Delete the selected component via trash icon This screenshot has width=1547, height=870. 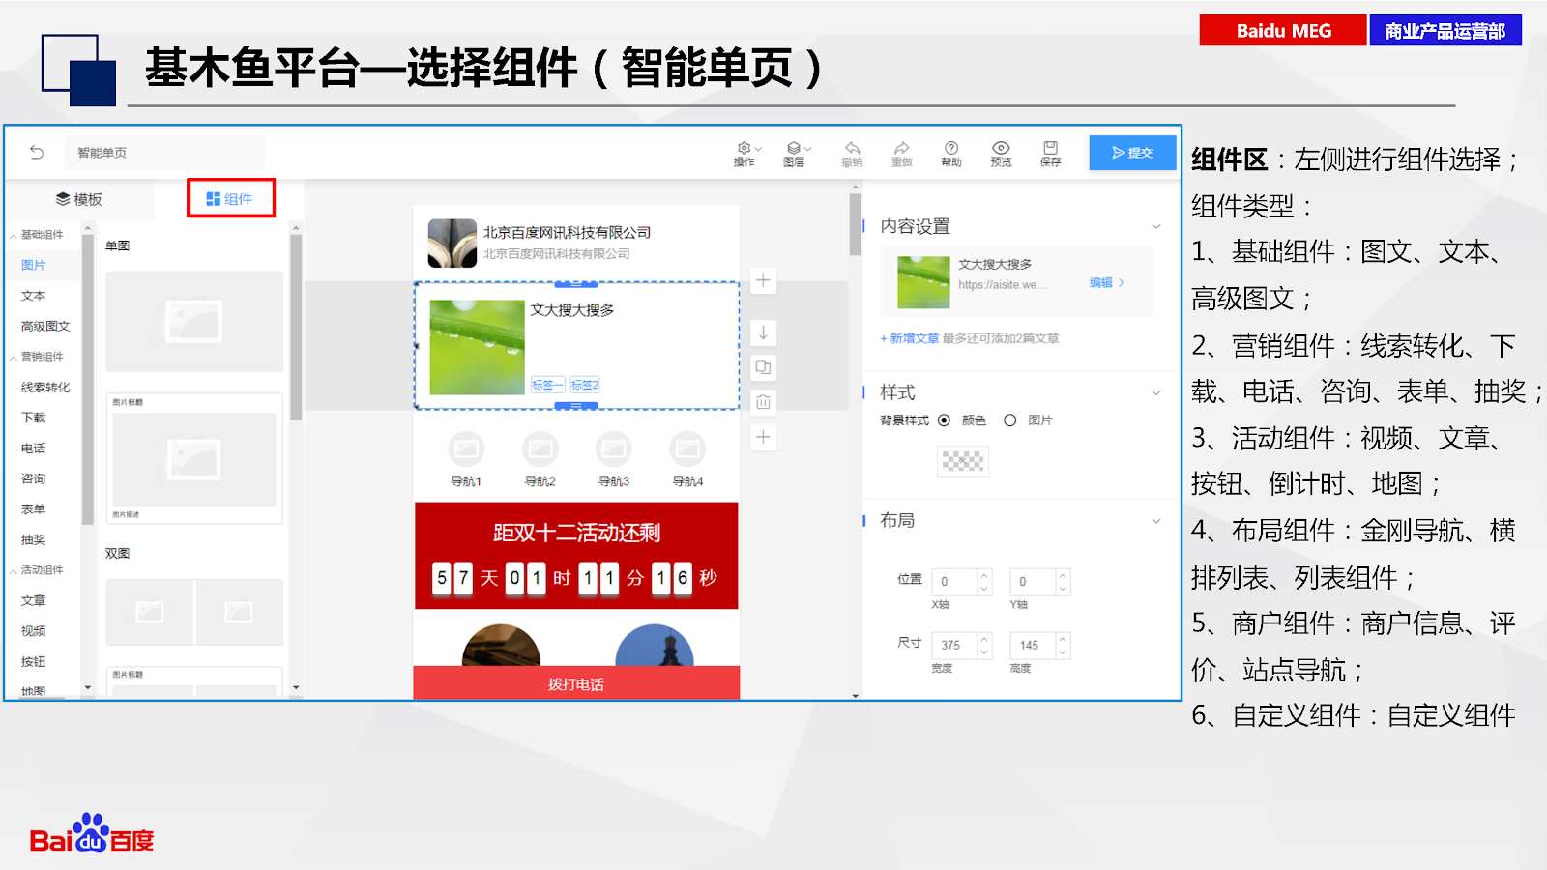763,402
